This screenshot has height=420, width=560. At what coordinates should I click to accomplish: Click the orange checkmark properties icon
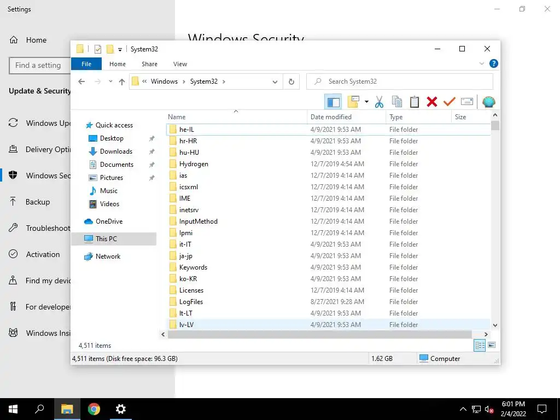450,102
